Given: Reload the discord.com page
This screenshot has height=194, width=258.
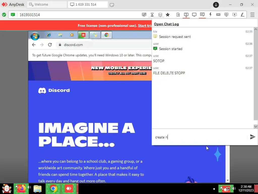Looking at the screenshot, I should click(x=50, y=45).
